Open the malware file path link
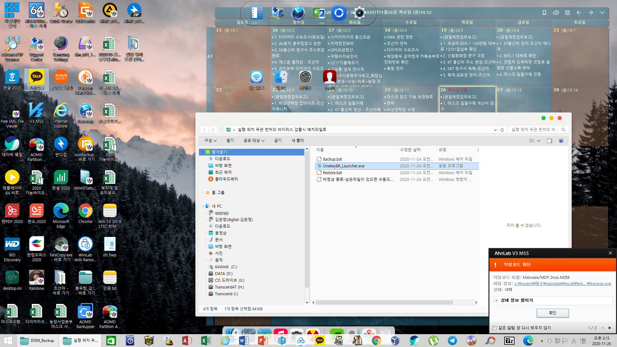 [563, 284]
